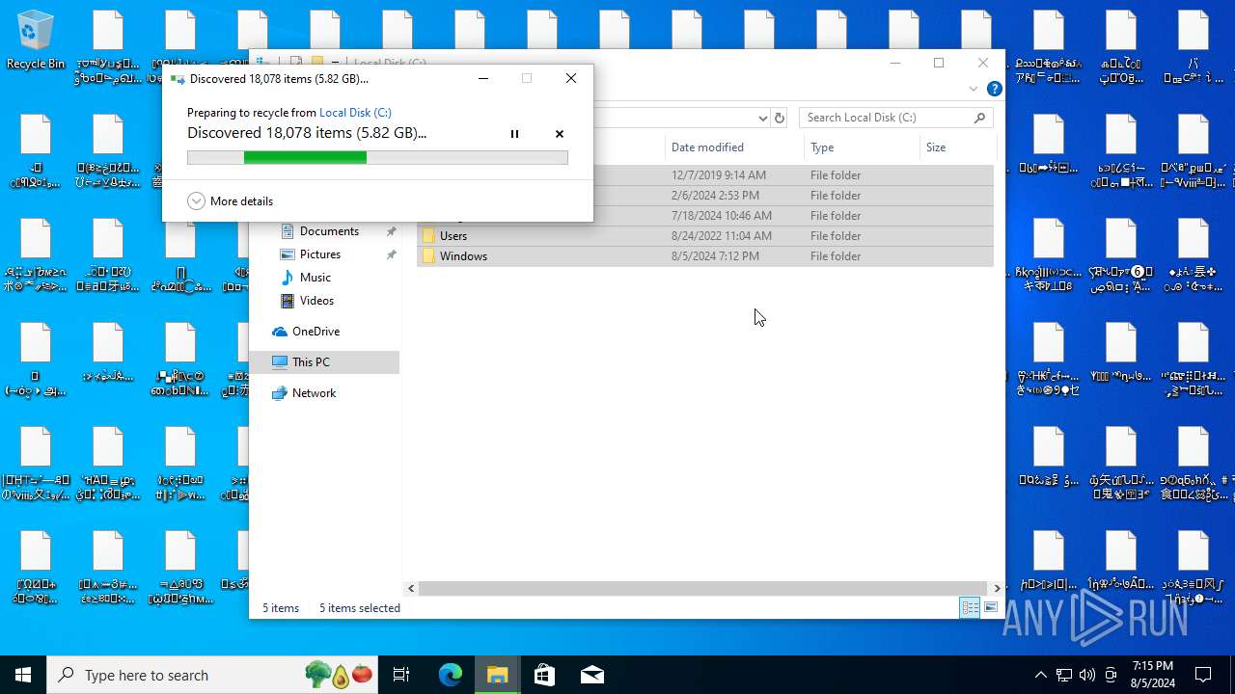Click the Network icon in navigation pane

(279, 393)
